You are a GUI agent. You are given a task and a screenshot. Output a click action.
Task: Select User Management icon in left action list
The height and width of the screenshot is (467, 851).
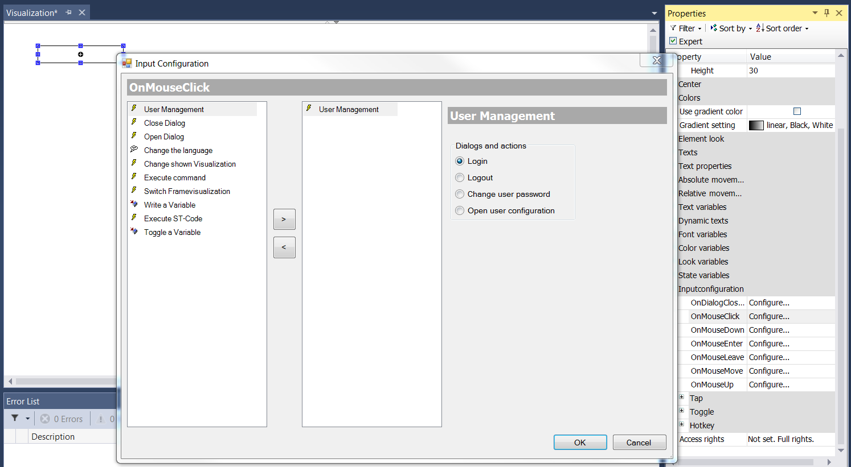click(134, 108)
